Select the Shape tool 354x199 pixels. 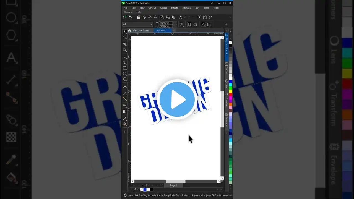[125, 38]
